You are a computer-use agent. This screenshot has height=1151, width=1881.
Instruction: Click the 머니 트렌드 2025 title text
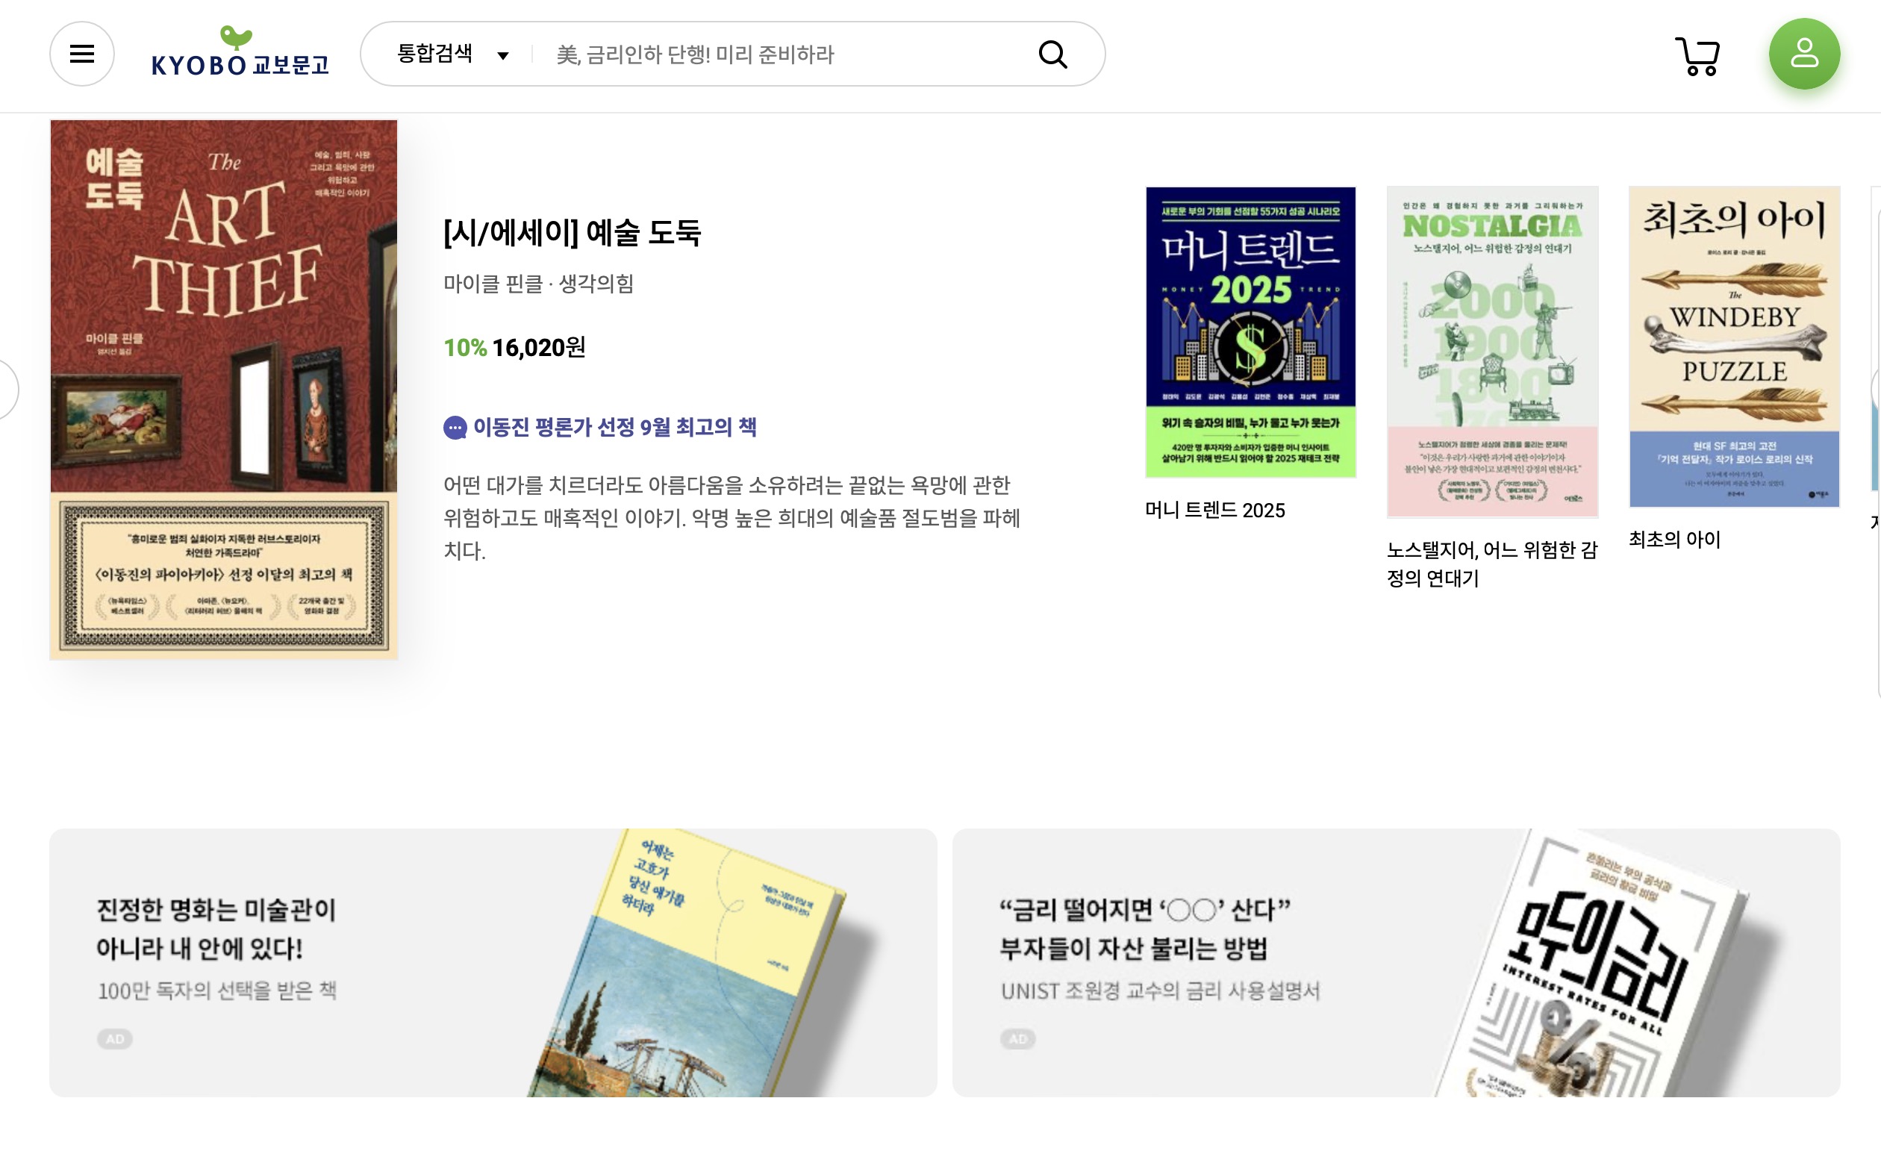[1215, 511]
